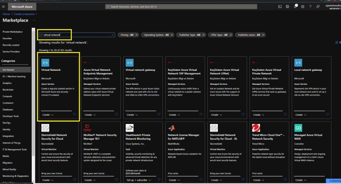Screen dimensions: 341x184
Task: Select the AI + Machine Learning category
Action: pos(14,76)
